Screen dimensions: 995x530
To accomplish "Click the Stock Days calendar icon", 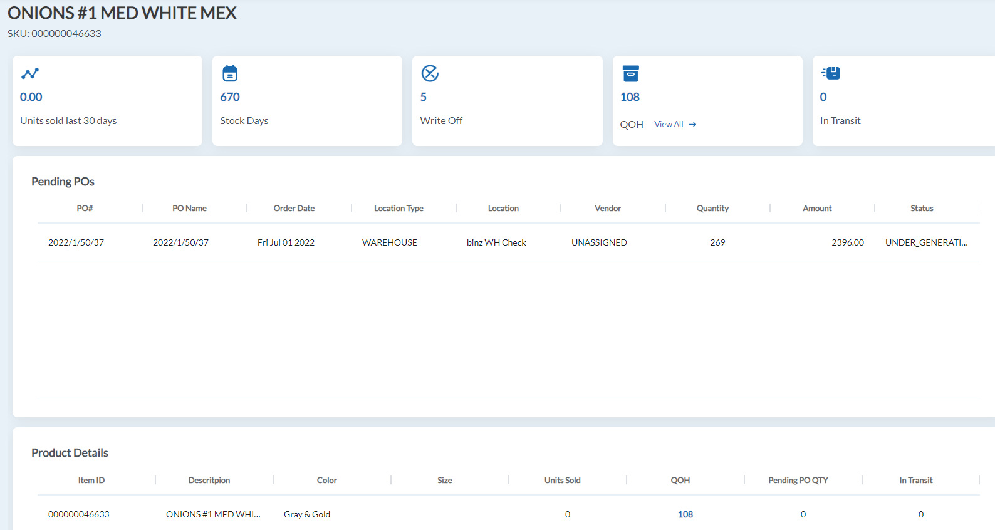I will (230, 73).
